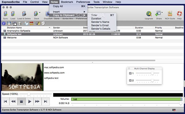Toggle channel 1 checkbox
The width and height of the screenshot is (185, 114).
pyautogui.click(x=130, y=73)
